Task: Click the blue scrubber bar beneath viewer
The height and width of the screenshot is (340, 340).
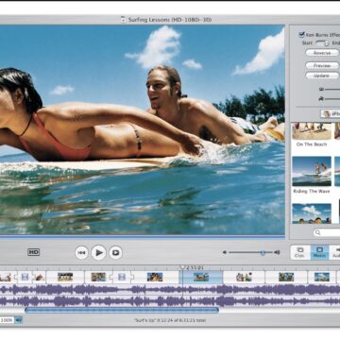Action: pos(143,236)
